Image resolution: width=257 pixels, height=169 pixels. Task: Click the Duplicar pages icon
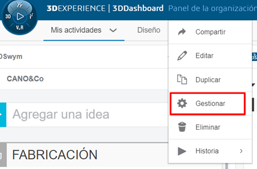coord(182,80)
